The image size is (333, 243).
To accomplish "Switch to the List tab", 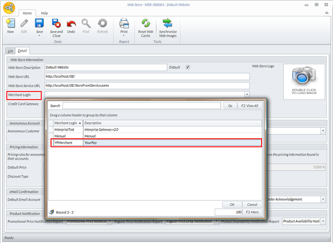I will 10,51.
